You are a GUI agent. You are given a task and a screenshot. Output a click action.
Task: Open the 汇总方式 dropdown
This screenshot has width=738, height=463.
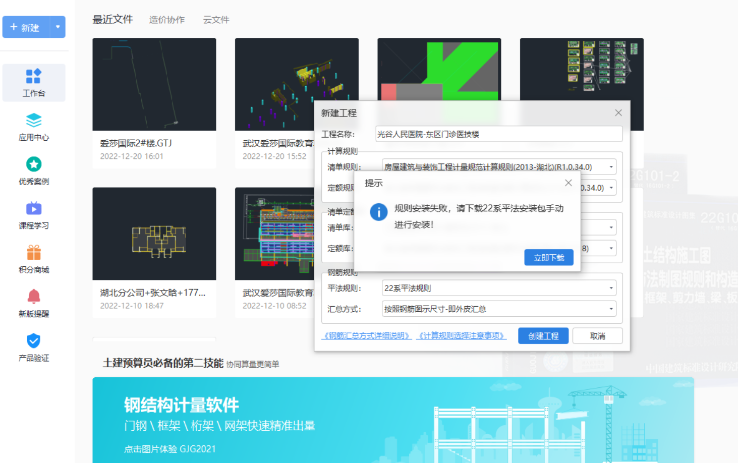(x=499, y=309)
